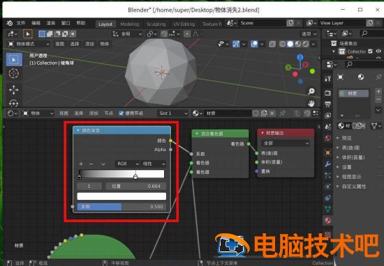Click the pin icon in node editor header
The image size is (384, 266).
click(x=282, y=114)
